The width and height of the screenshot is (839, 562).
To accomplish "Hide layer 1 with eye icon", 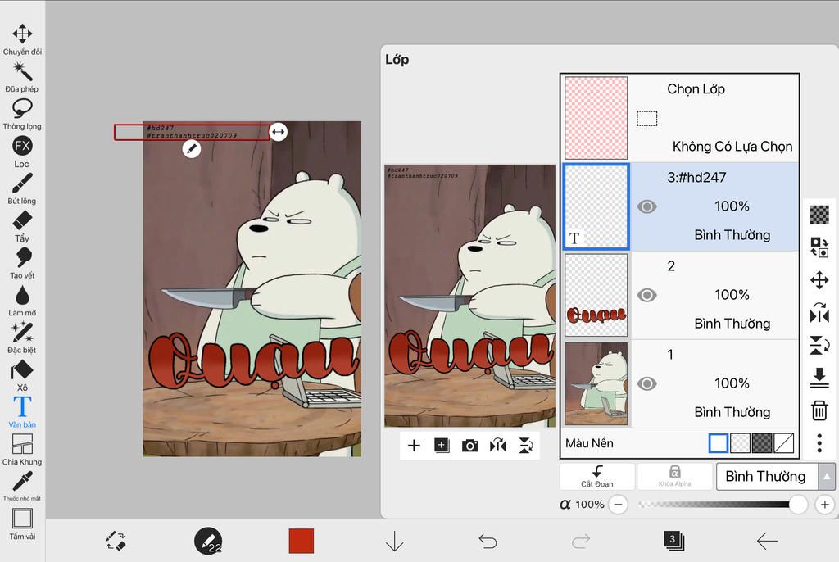I will point(647,383).
